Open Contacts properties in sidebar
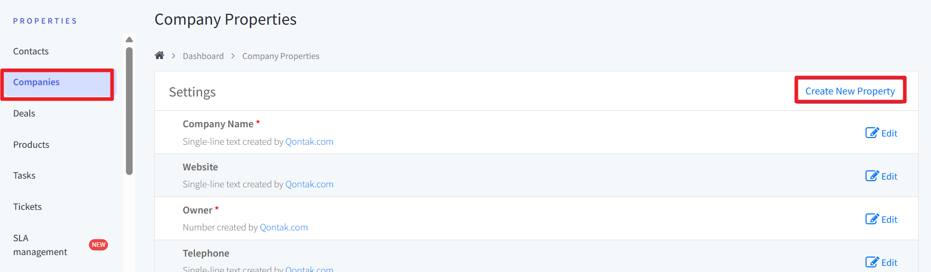 pyautogui.click(x=31, y=51)
